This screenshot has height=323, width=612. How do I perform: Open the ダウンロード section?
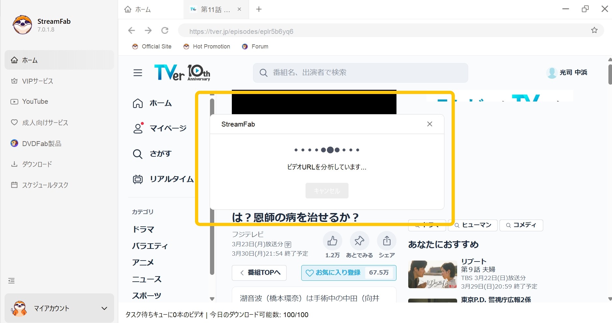[37, 164]
